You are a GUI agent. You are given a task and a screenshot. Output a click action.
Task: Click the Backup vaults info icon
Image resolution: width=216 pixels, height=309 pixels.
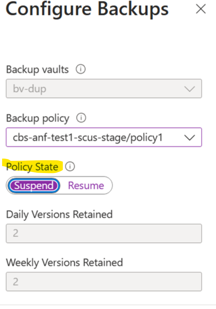point(81,70)
